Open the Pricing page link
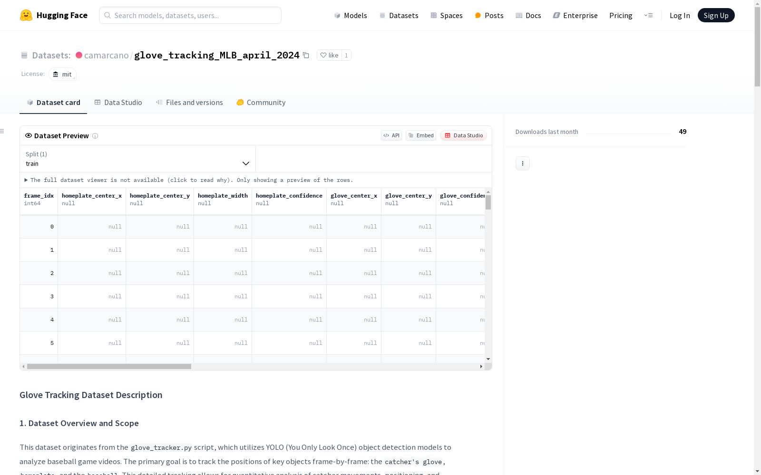Screen dimensions: 761x475 point(621,15)
